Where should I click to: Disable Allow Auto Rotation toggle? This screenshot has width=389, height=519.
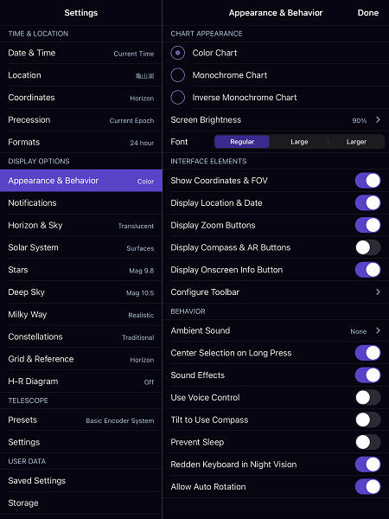(368, 487)
